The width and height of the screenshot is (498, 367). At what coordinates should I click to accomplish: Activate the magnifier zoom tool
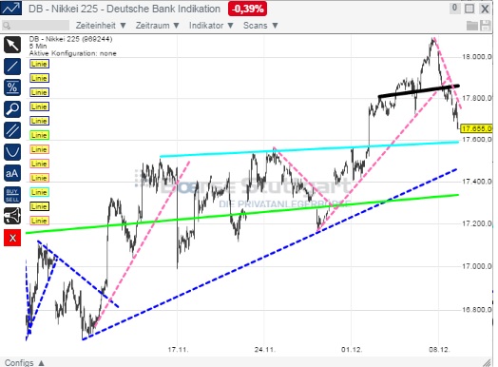pyautogui.click(x=12, y=109)
